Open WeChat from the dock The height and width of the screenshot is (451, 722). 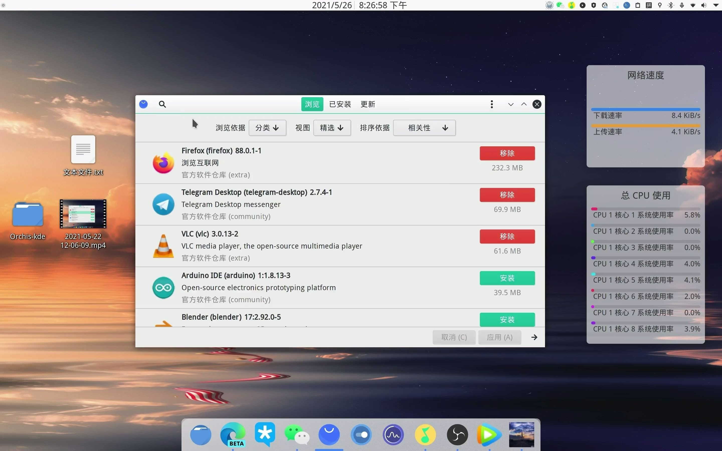click(297, 435)
